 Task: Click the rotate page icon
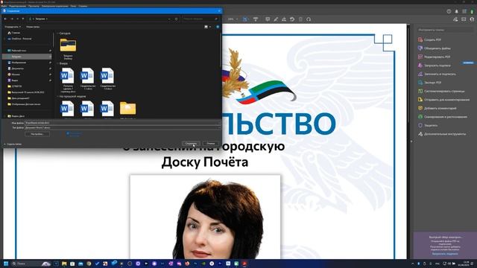pyautogui.click(x=292, y=19)
